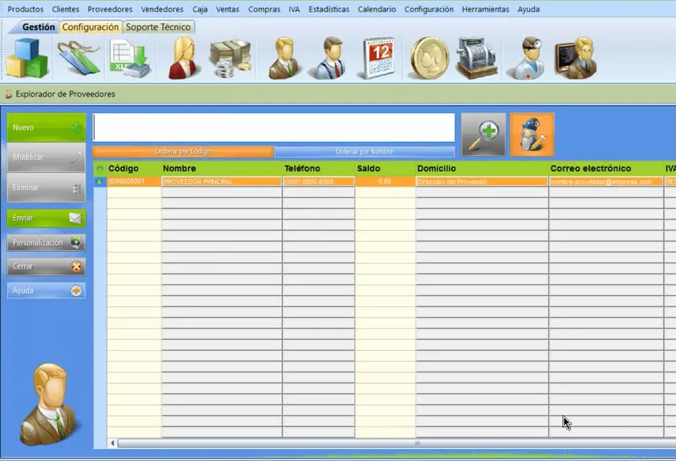Open the XLS import spreadsheet icon
676x461 pixels.
(x=130, y=58)
